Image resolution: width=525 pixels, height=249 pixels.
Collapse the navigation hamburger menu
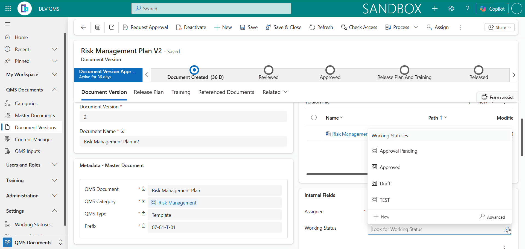pyautogui.click(x=8, y=24)
